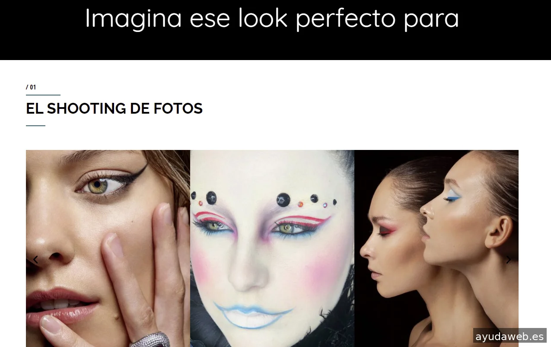
Task: Click the EL SHOOTING DE FOTOS heading
Action: click(x=114, y=108)
